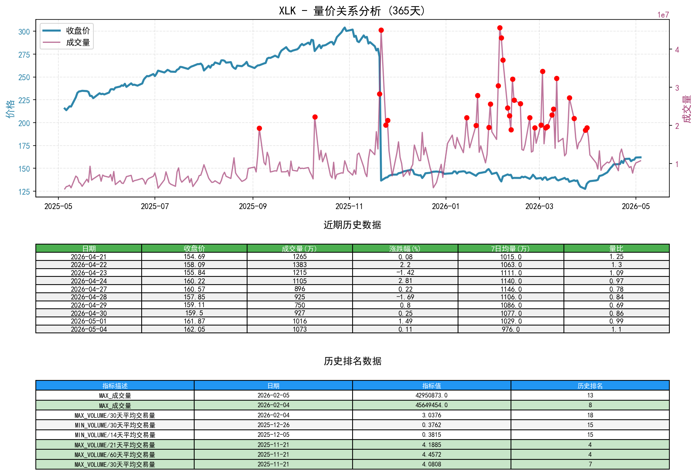Click the '成交量' legend entry
697x475 pixels.
coord(66,42)
